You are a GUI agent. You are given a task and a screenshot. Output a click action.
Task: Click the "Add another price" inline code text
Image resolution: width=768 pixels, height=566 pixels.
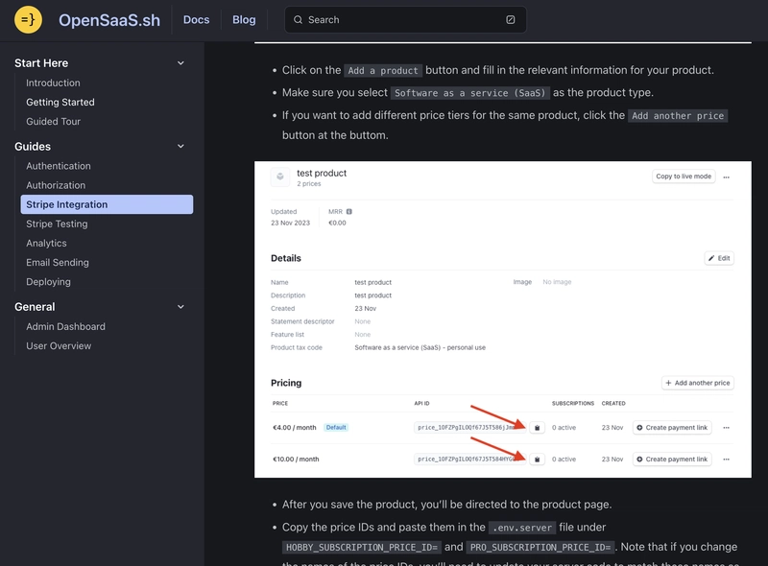pyautogui.click(x=678, y=116)
